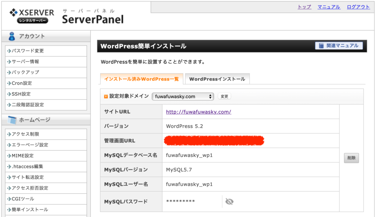Open 簡単インストール menu item
This screenshot has width=377, height=217.
(x=46, y=210)
